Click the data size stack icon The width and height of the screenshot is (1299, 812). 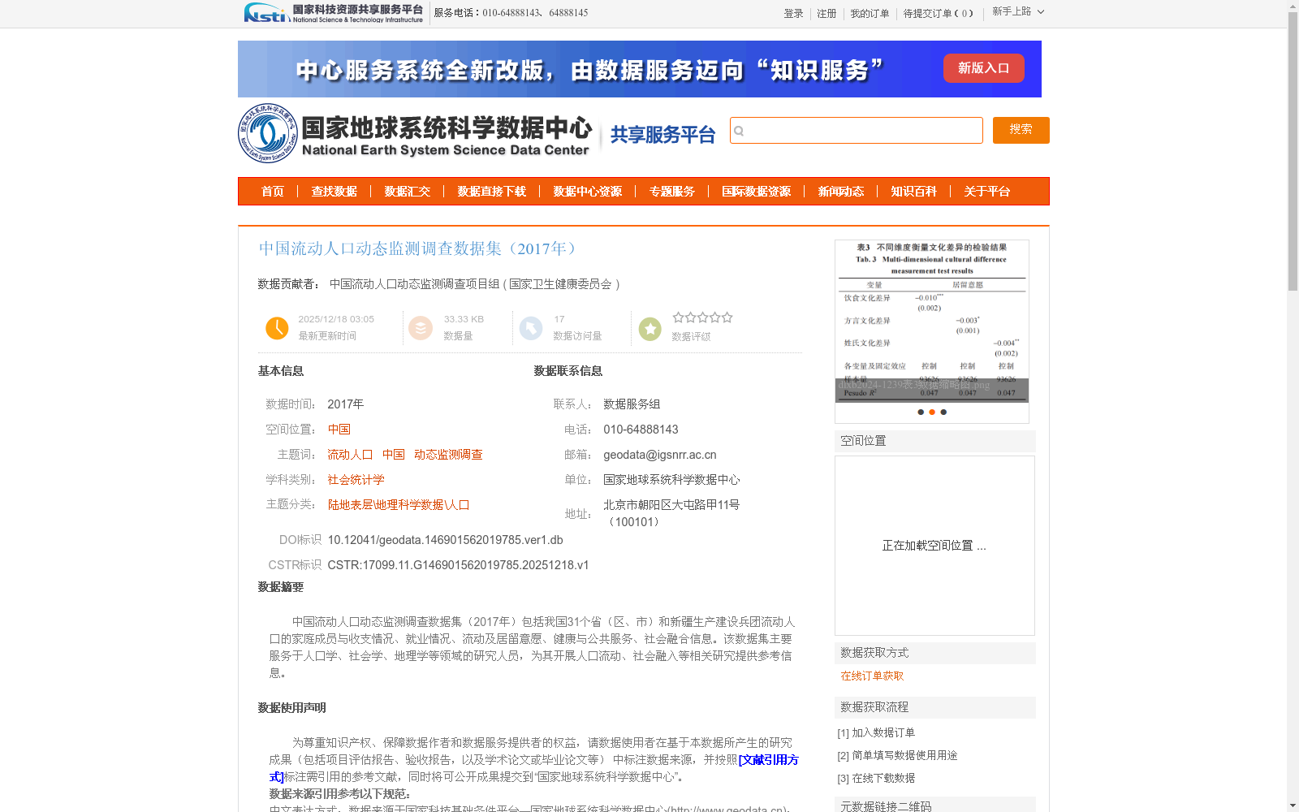(421, 328)
